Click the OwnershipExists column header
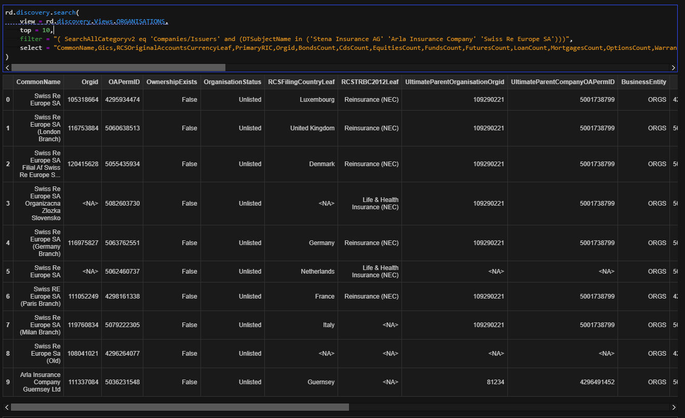 coord(172,82)
